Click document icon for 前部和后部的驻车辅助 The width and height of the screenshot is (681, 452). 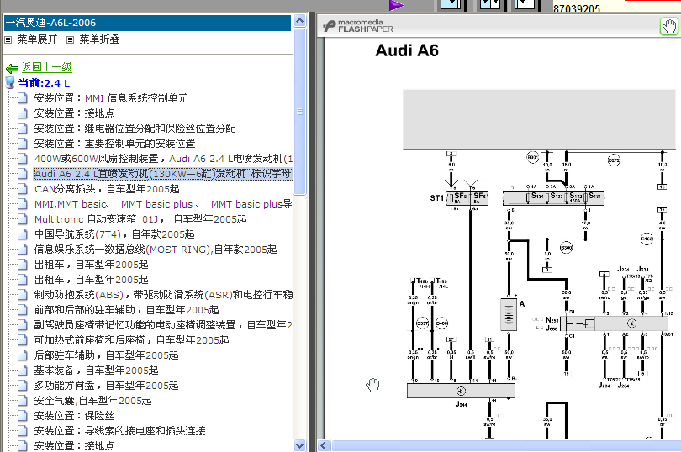(x=23, y=310)
